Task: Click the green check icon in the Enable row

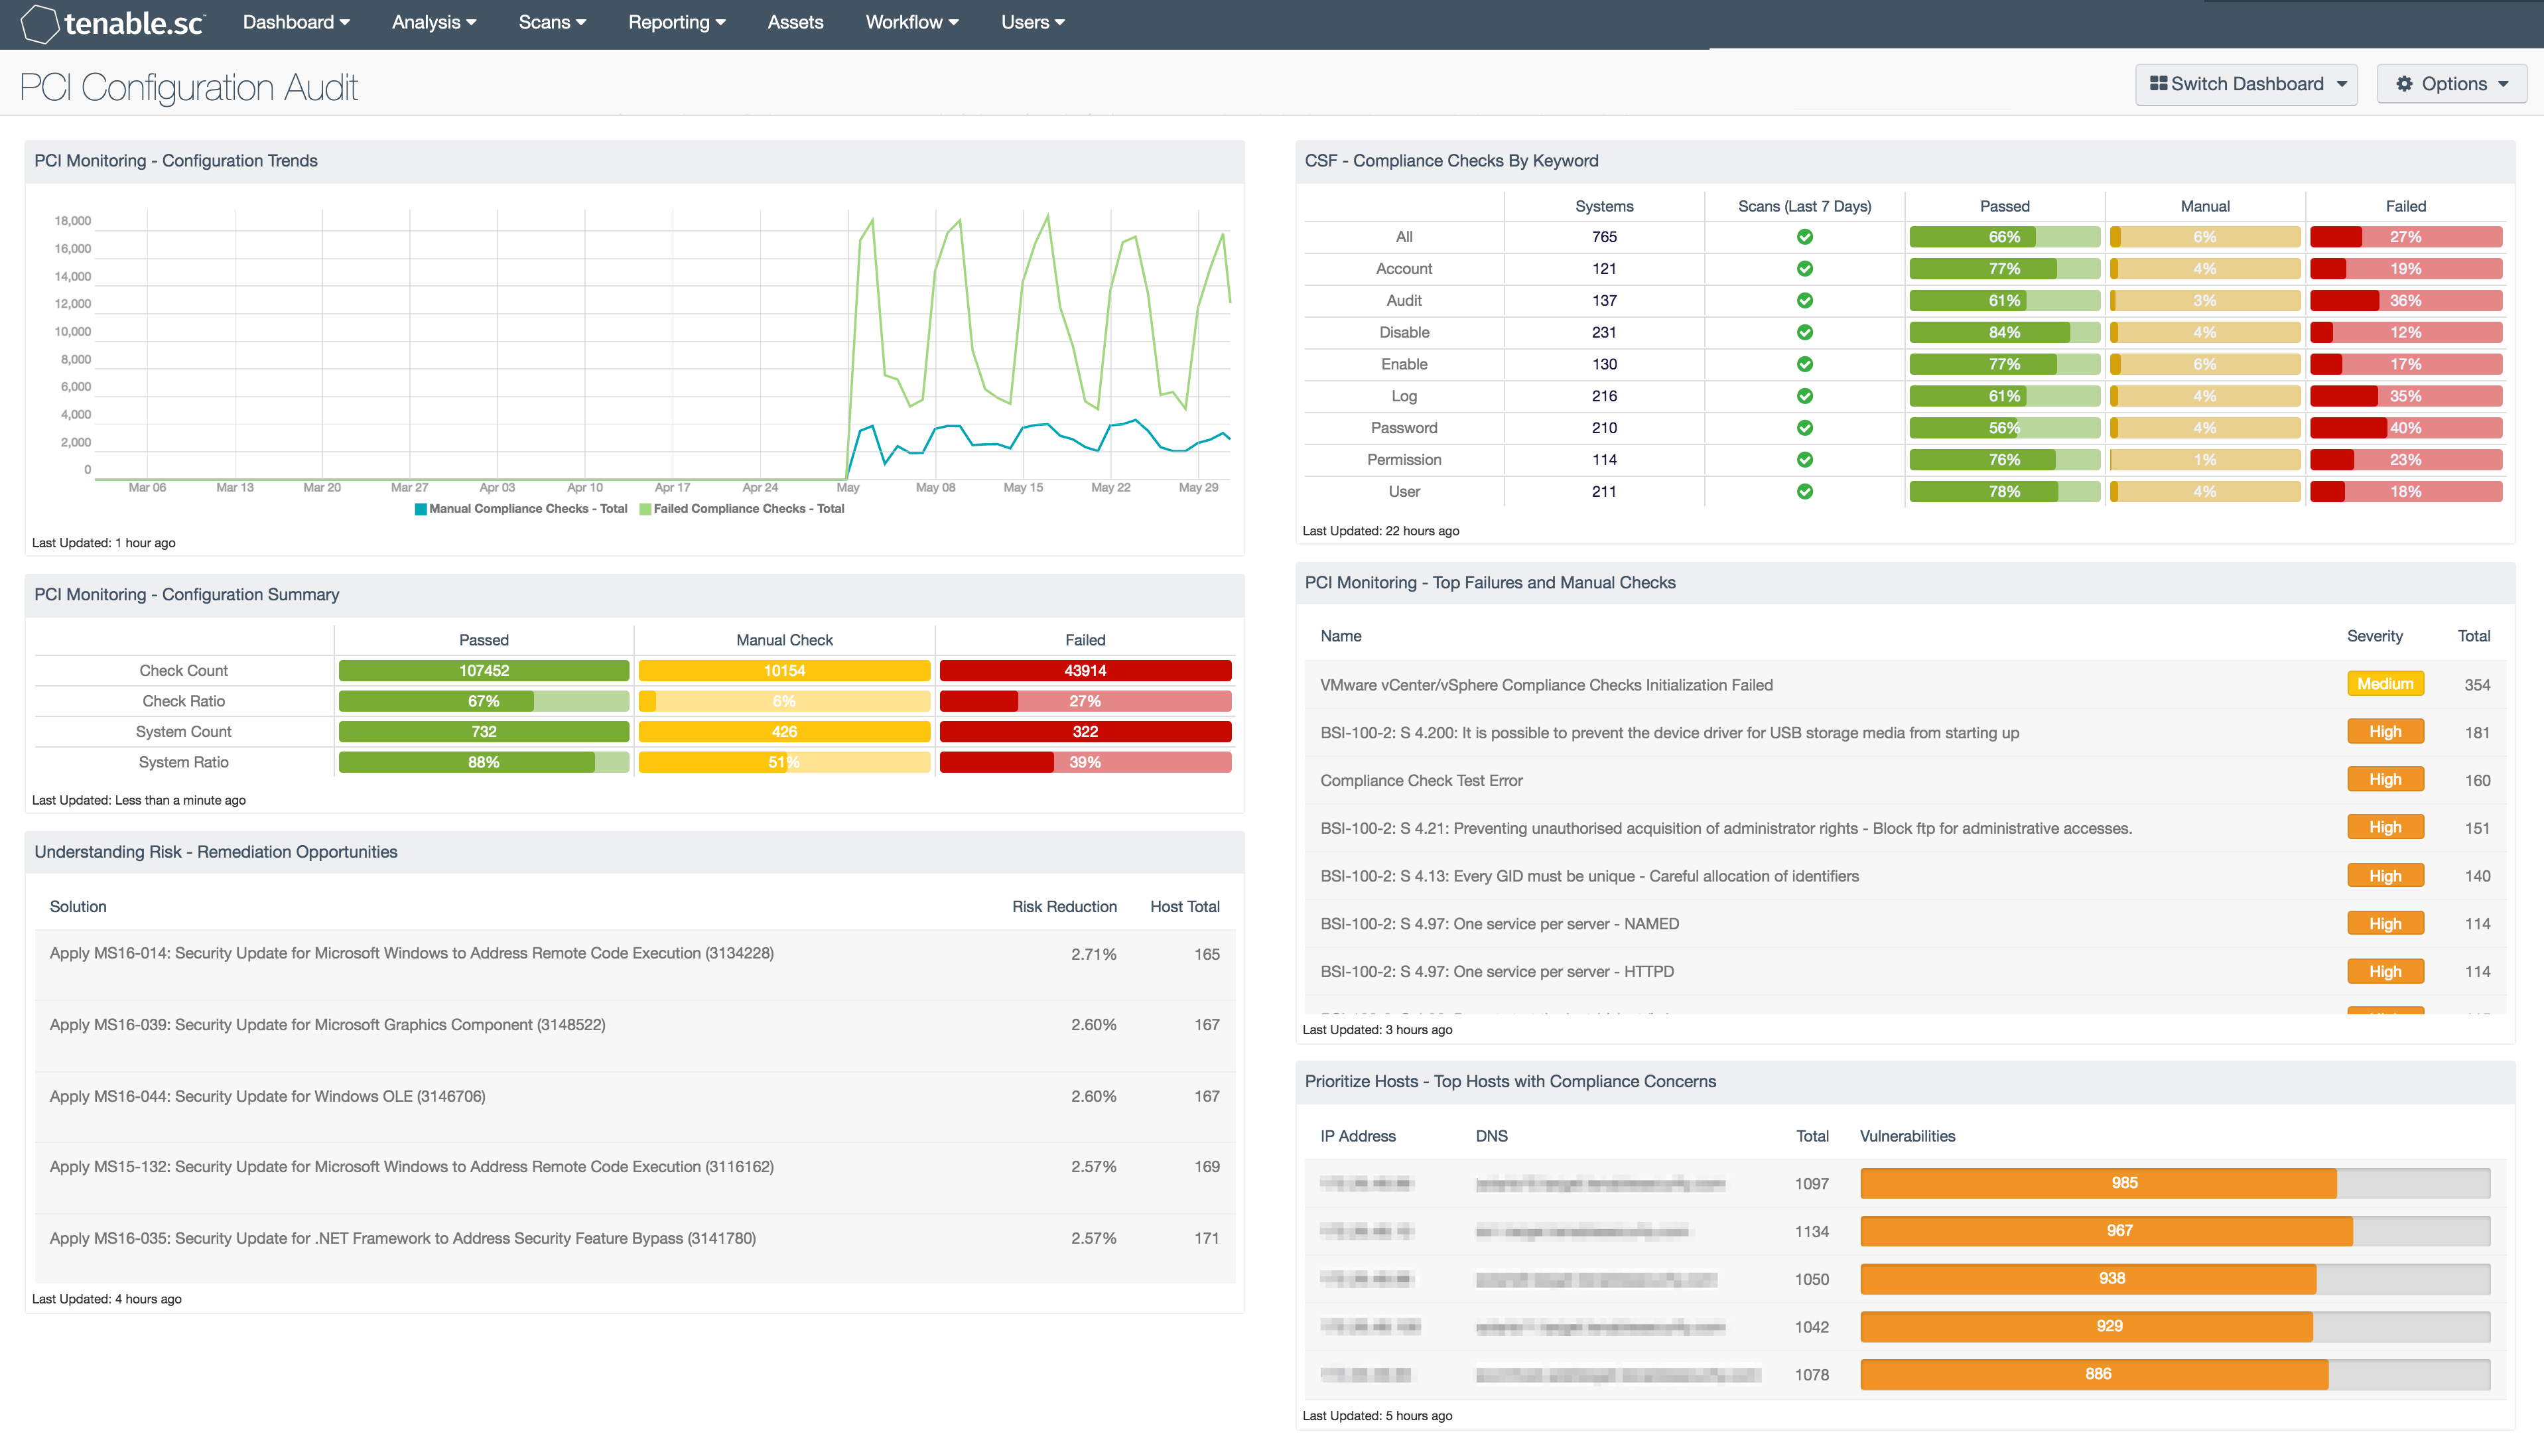Action: 1804,364
